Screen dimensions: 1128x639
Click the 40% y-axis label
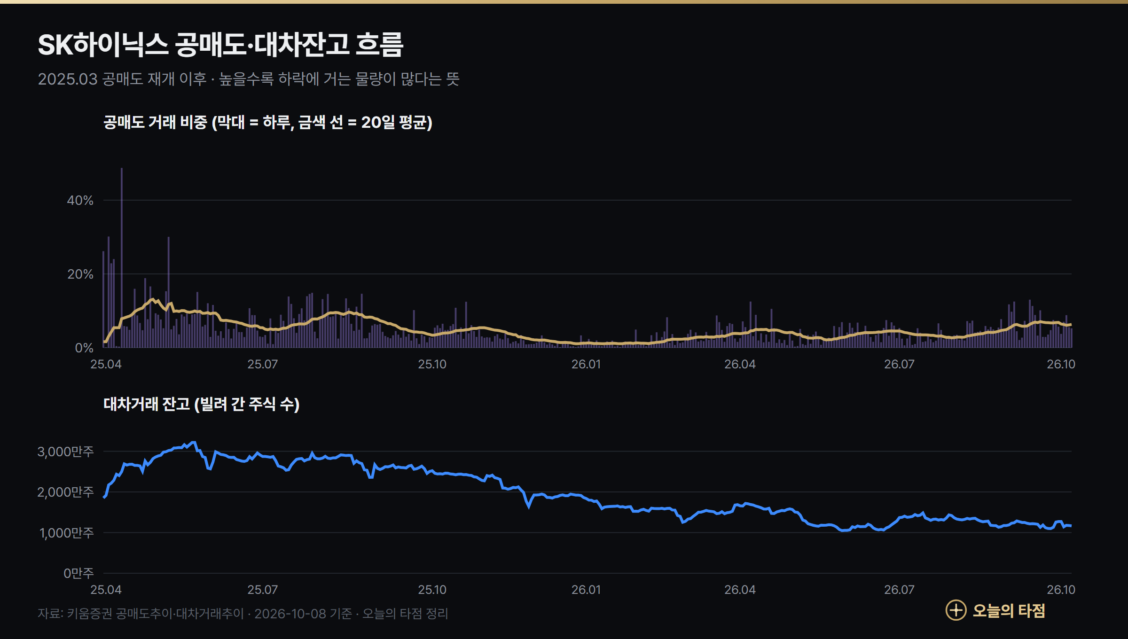[x=80, y=201]
